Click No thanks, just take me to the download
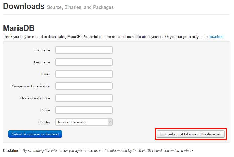This screenshot has width=234, height=157. click(x=190, y=134)
